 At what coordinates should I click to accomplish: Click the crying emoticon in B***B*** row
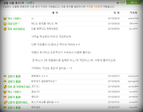[x=5, y=97]
